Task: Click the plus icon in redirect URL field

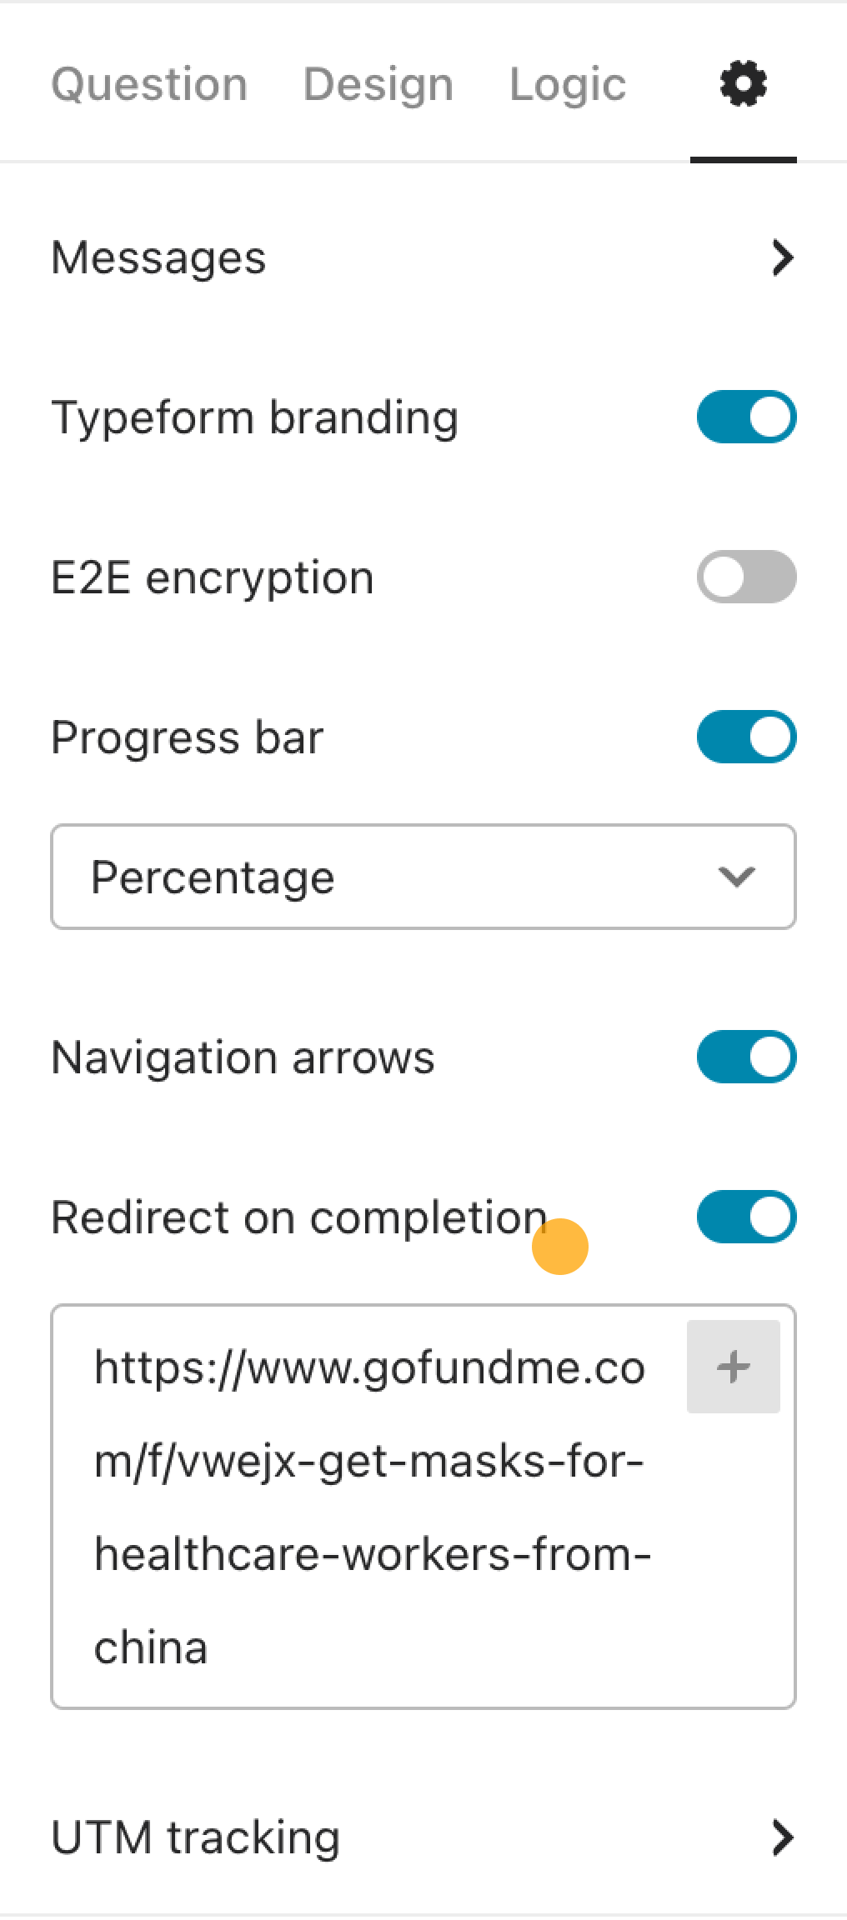Action: click(733, 1367)
